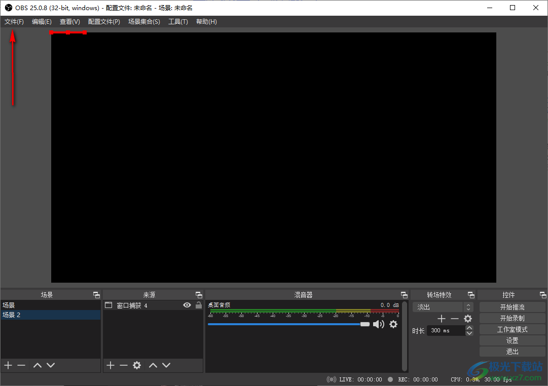Click the 0.0 dB volume value

tap(390, 305)
